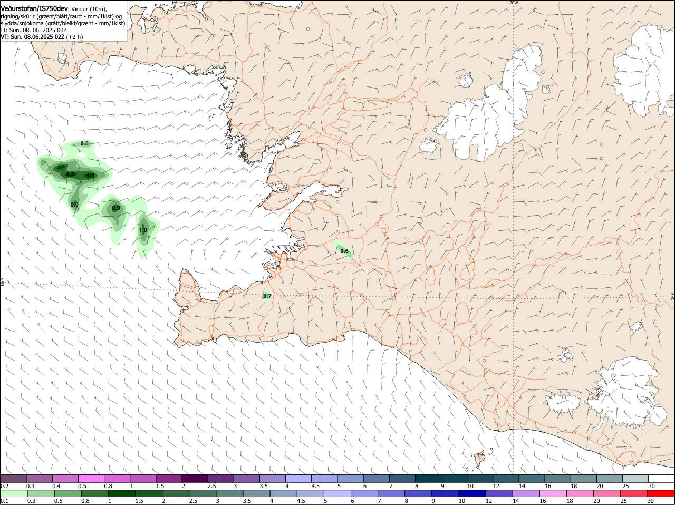Click the 0.7 precipitation label on Reykjanes

coord(267,296)
